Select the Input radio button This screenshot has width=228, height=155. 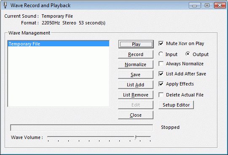tap(161, 54)
